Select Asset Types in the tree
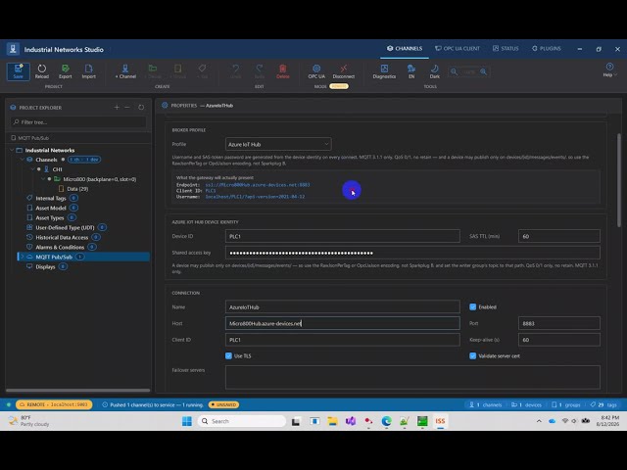The width and height of the screenshot is (627, 470). pos(50,217)
